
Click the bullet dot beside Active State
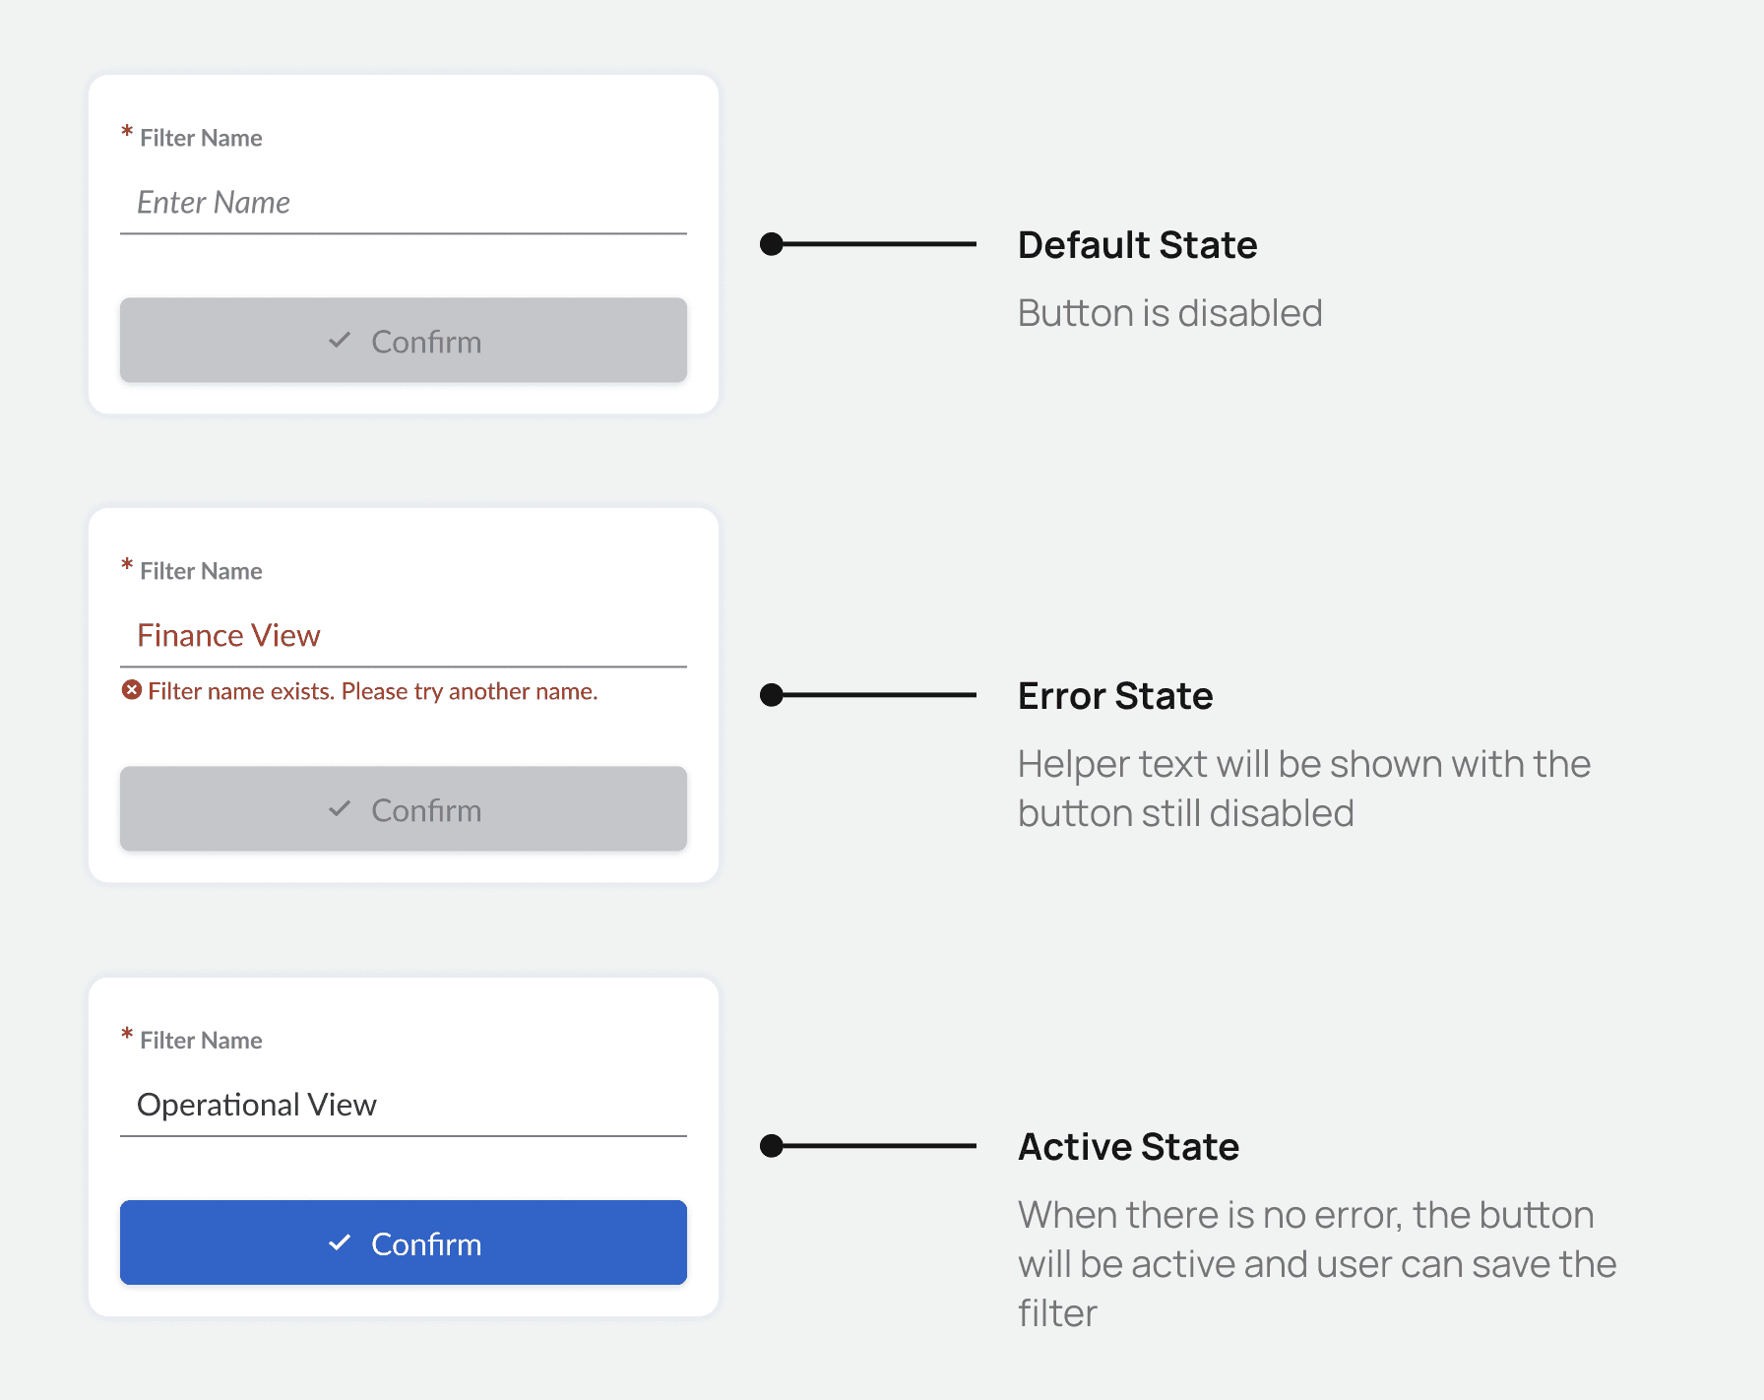(772, 1146)
